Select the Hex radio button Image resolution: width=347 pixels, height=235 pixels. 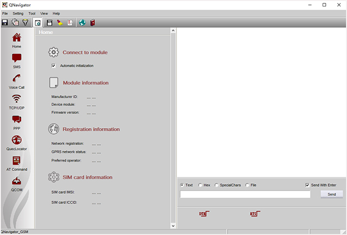click(200, 185)
